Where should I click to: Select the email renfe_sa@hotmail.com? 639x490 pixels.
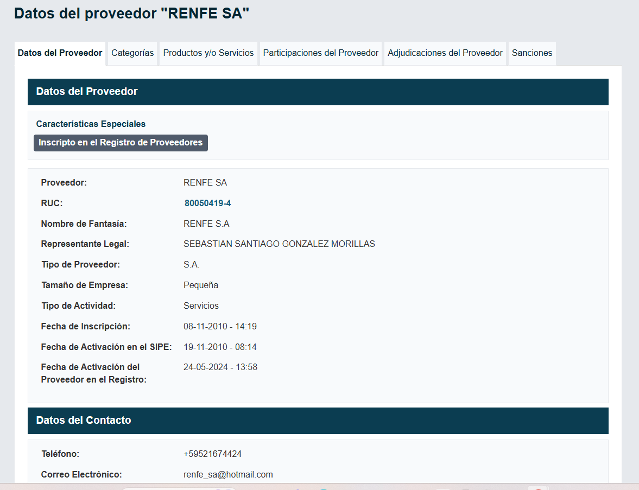[x=228, y=474]
